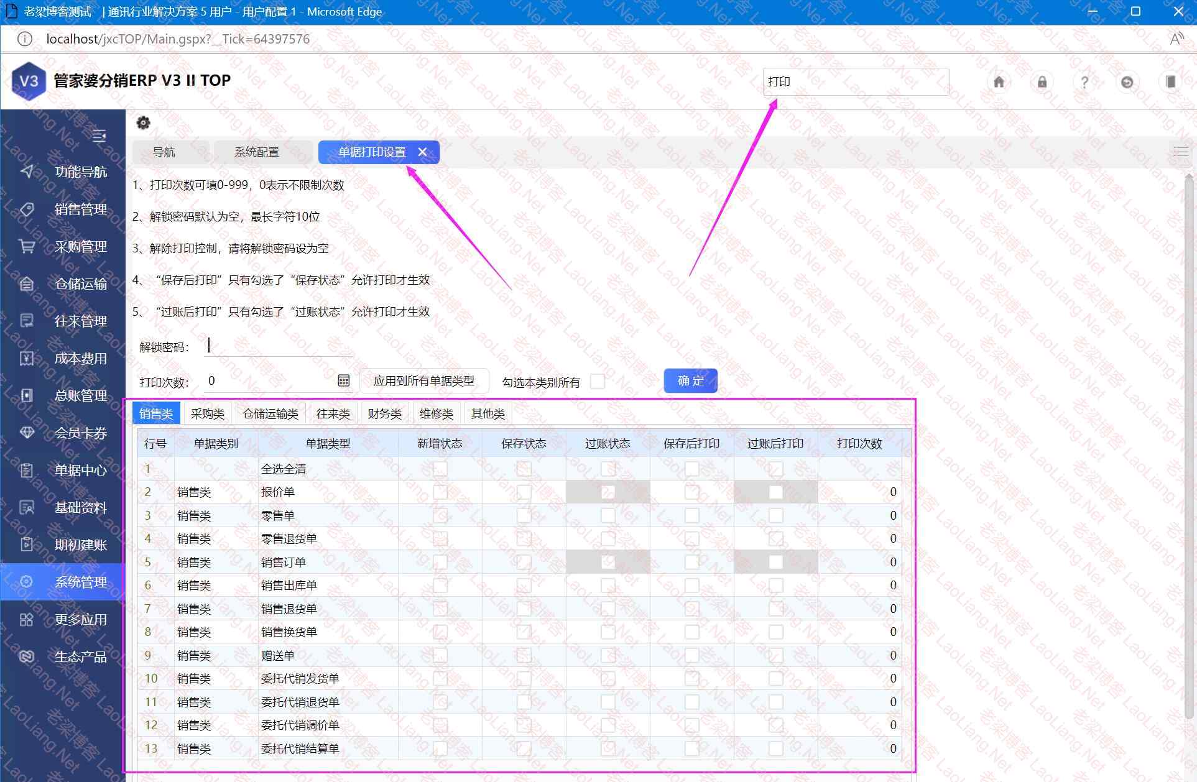Click the logout arrow icon in header
1197x782 pixels.
pos(1127,82)
